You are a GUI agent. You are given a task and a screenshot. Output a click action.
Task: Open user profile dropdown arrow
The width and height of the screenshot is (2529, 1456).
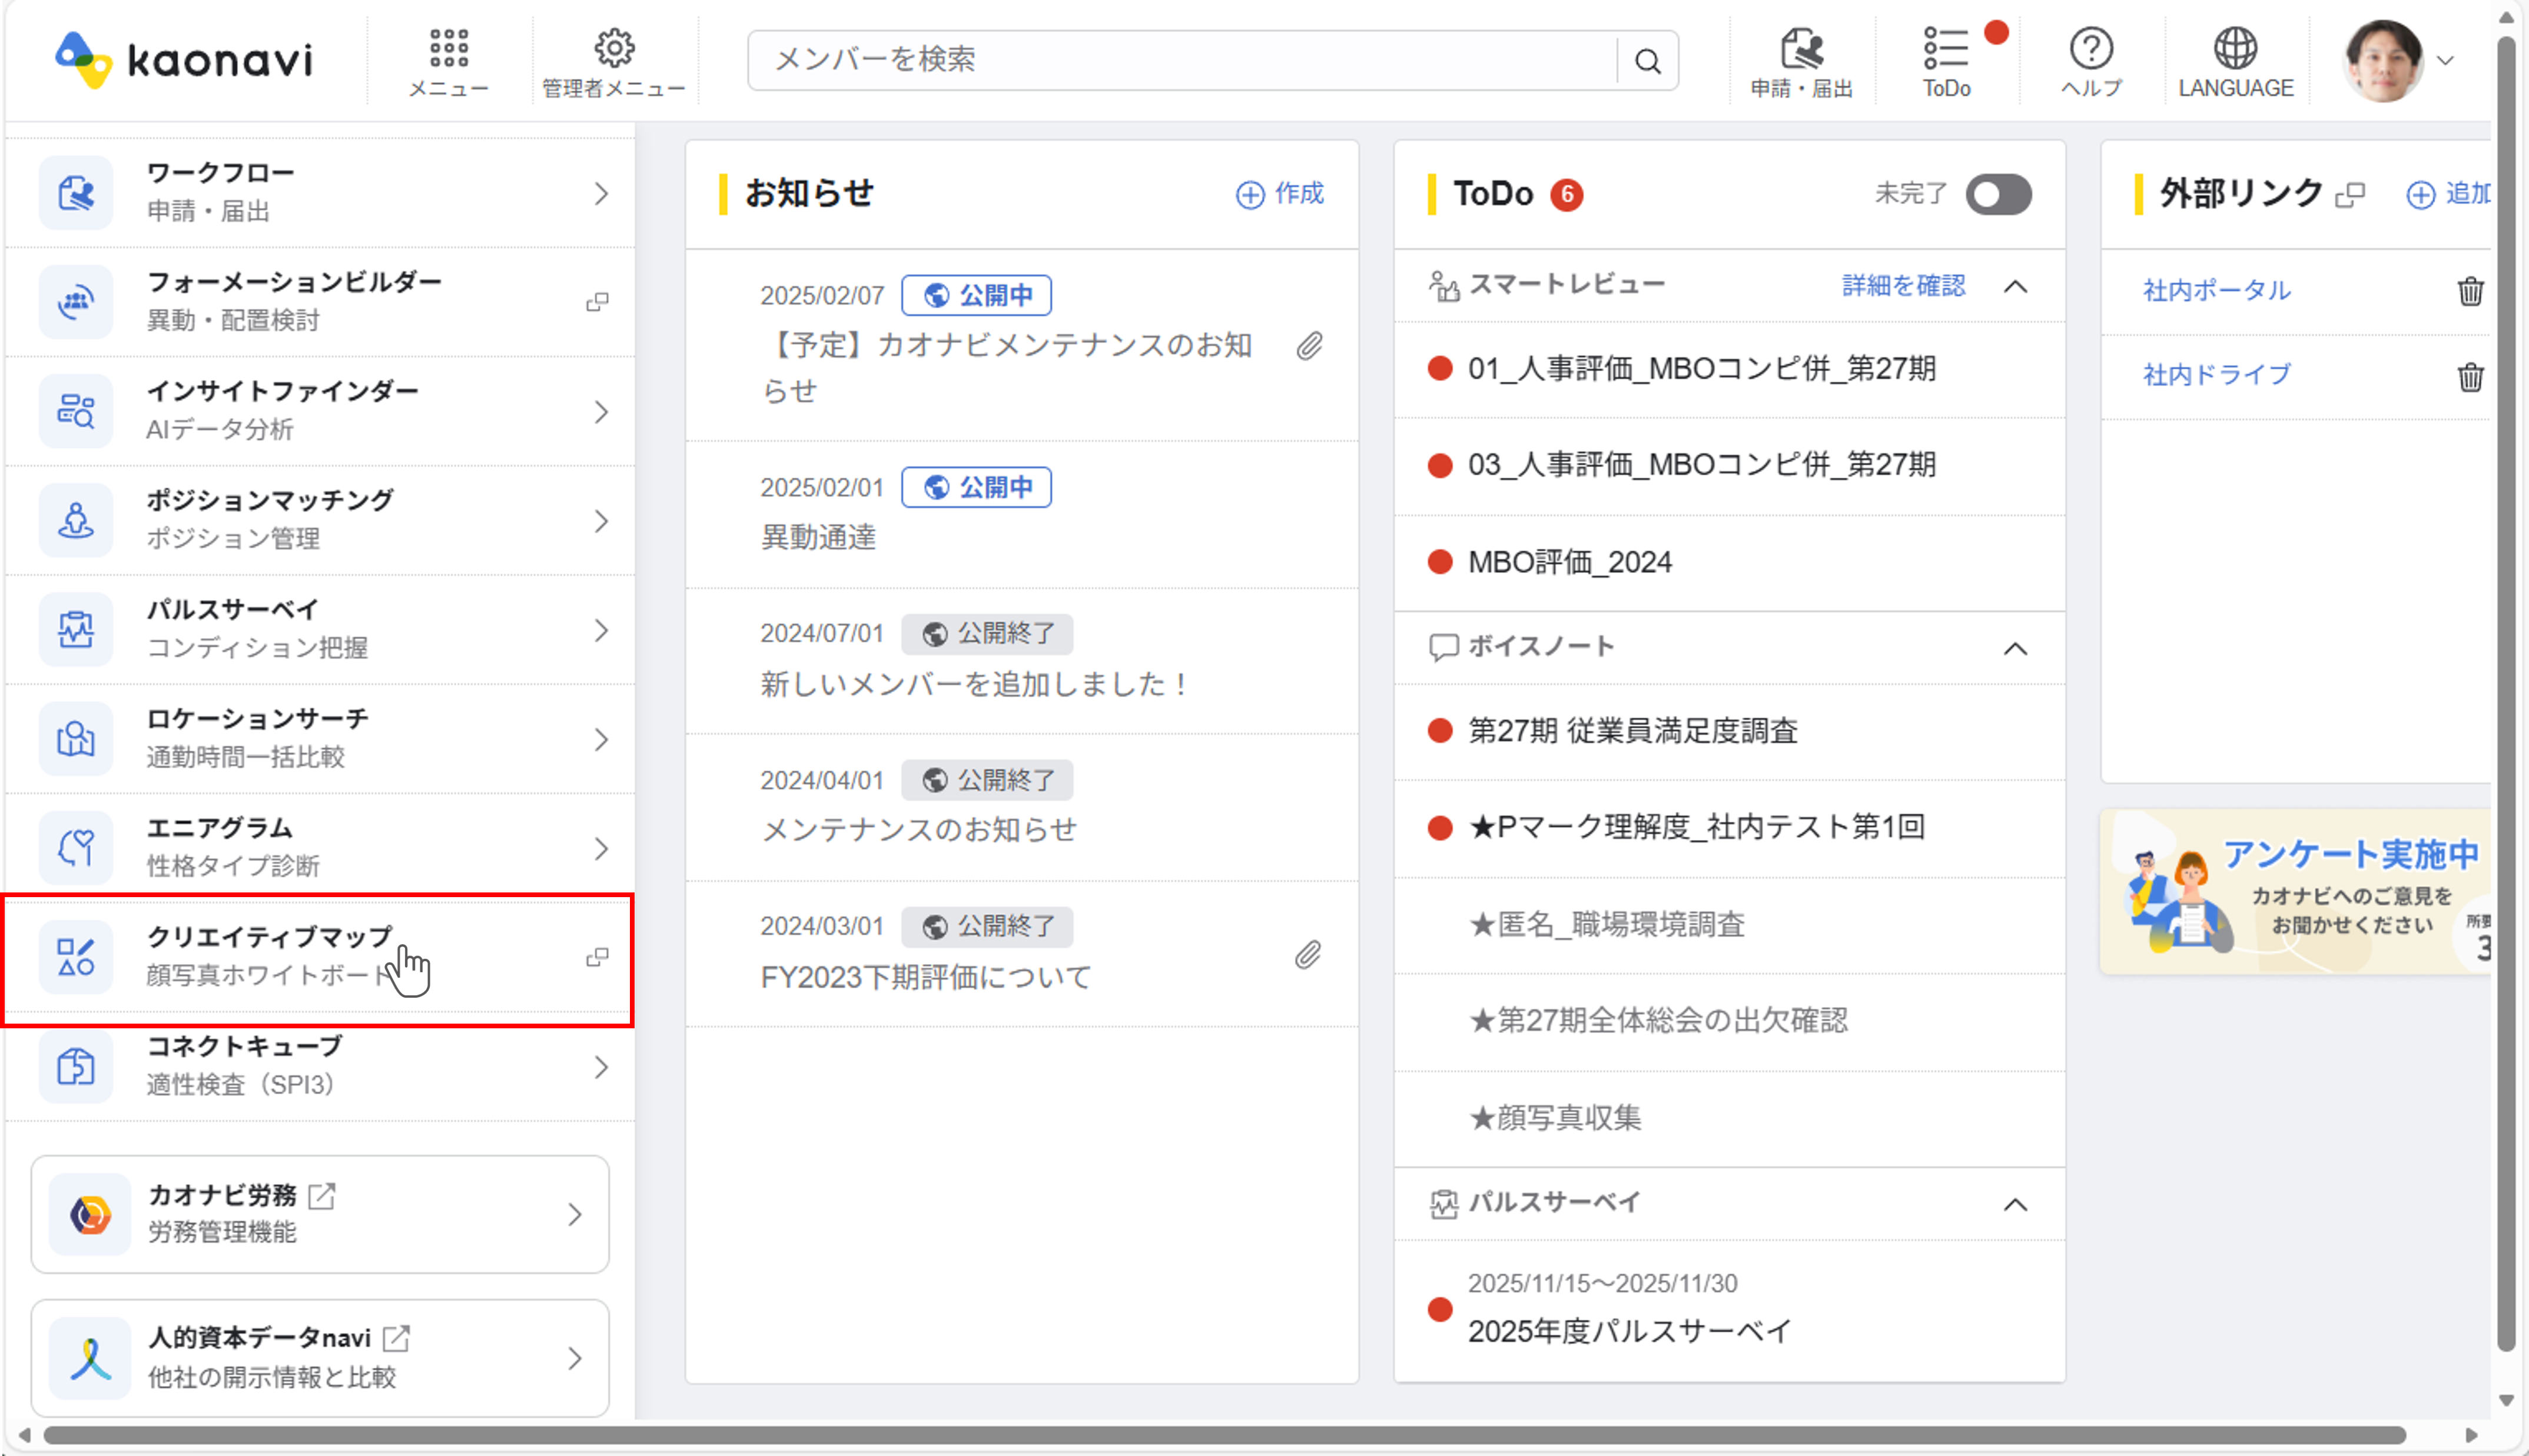point(2445,61)
